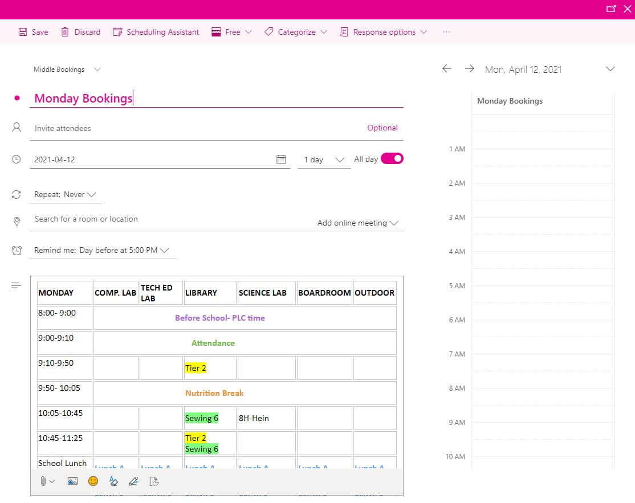Close the event editor
This screenshot has height=503, width=635.
628,9
